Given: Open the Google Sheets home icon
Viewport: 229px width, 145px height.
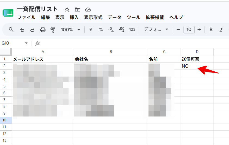Looking at the screenshot, I should click(x=8, y=13).
